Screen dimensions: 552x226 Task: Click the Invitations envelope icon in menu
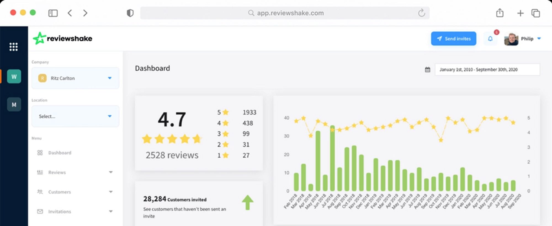(40, 211)
